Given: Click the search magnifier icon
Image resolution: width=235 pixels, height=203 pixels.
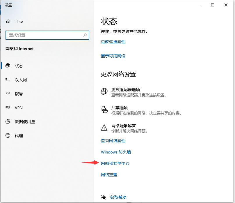Looking at the screenshot, I should click(x=85, y=35).
